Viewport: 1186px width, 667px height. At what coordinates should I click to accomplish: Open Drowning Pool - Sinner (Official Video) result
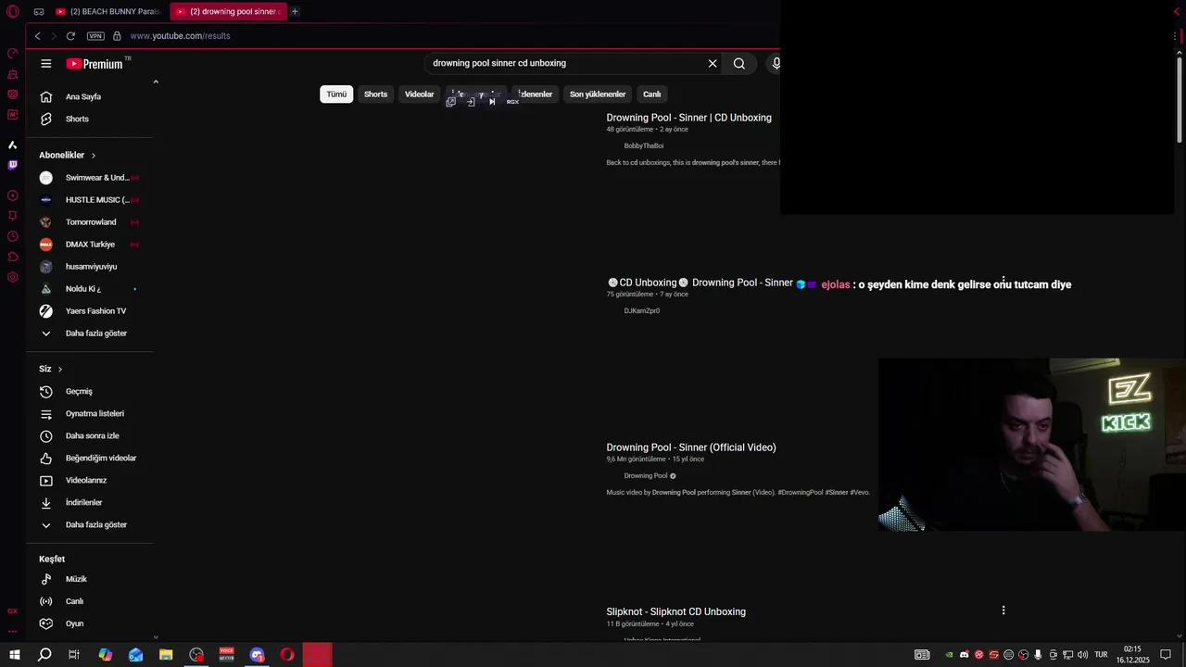[691, 447]
